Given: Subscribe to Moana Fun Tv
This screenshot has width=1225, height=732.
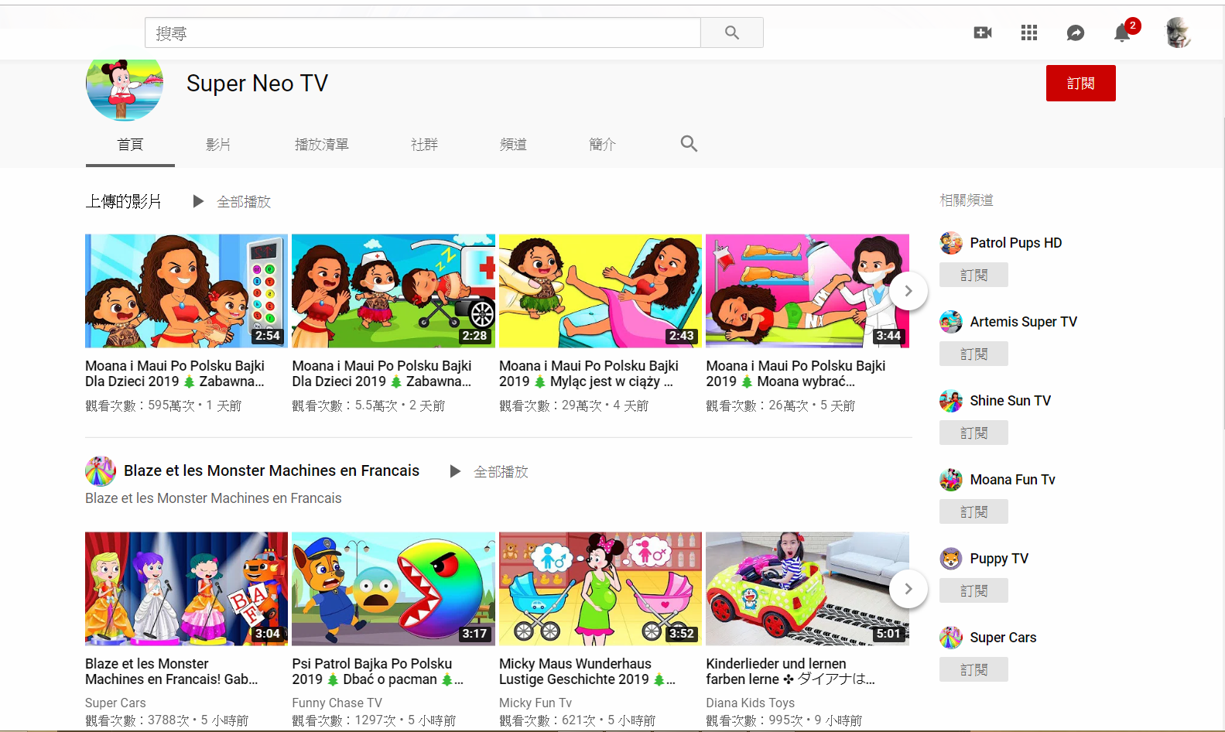Looking at the screenshot, I should (x=973, y=511).
